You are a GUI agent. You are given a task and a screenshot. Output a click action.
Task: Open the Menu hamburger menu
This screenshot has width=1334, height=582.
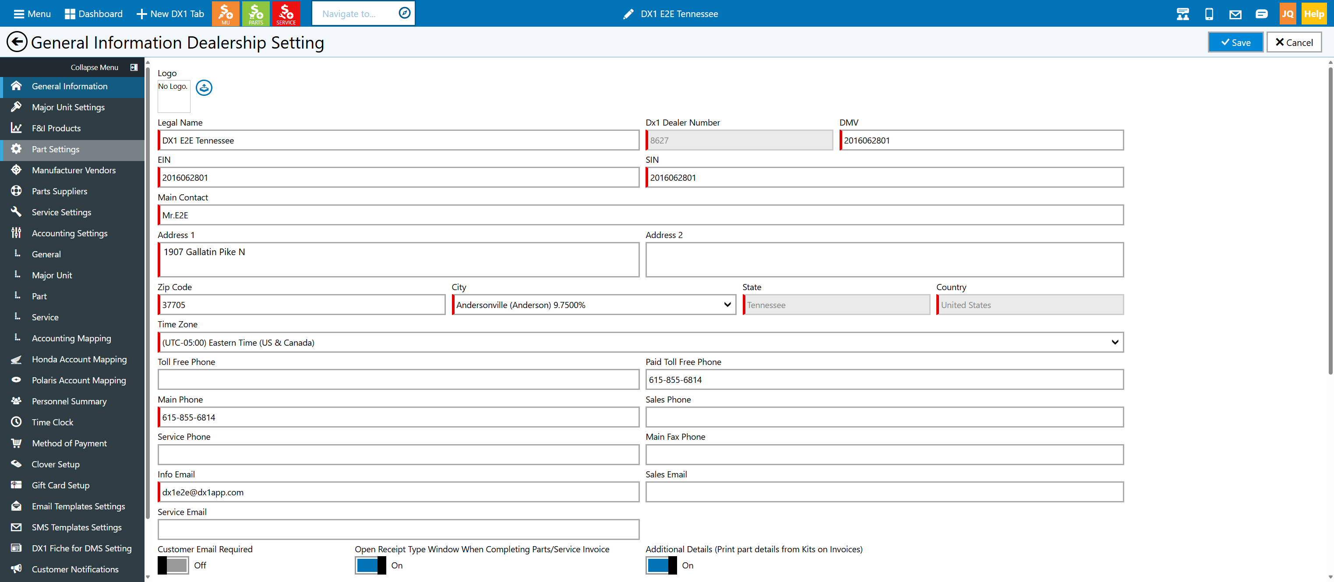click(x=32, y=14)
